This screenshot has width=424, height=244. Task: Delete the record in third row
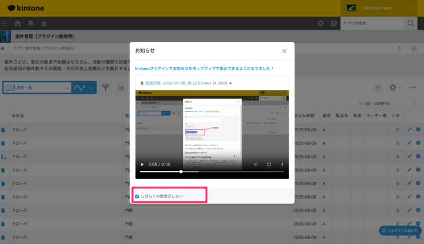tap(418, 156)
